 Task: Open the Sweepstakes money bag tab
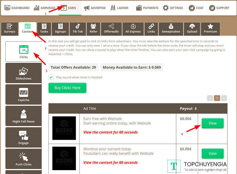(x=171, y=27)
